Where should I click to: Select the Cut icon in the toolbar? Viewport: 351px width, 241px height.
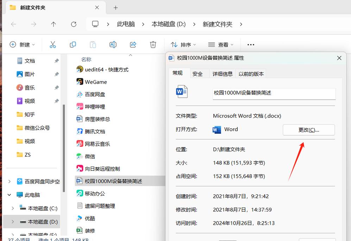52,44
